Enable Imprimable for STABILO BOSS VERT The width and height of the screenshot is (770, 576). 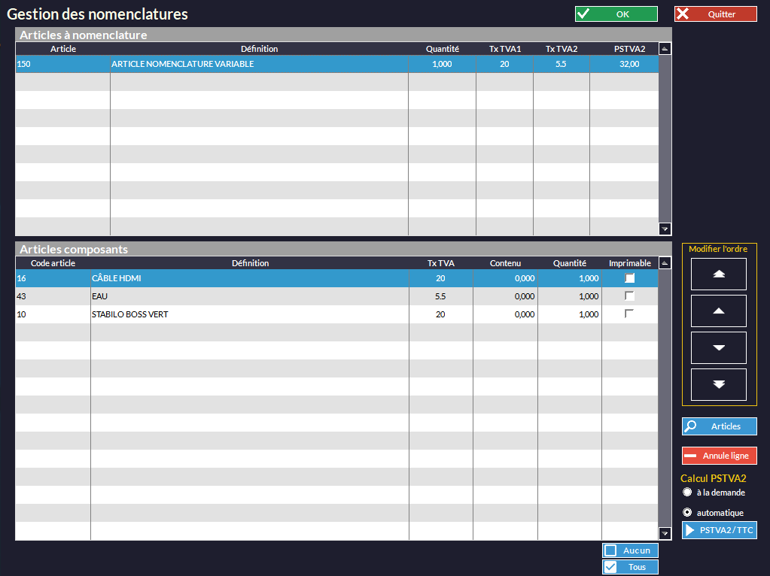pyautogui.click(x=630, y=314)
